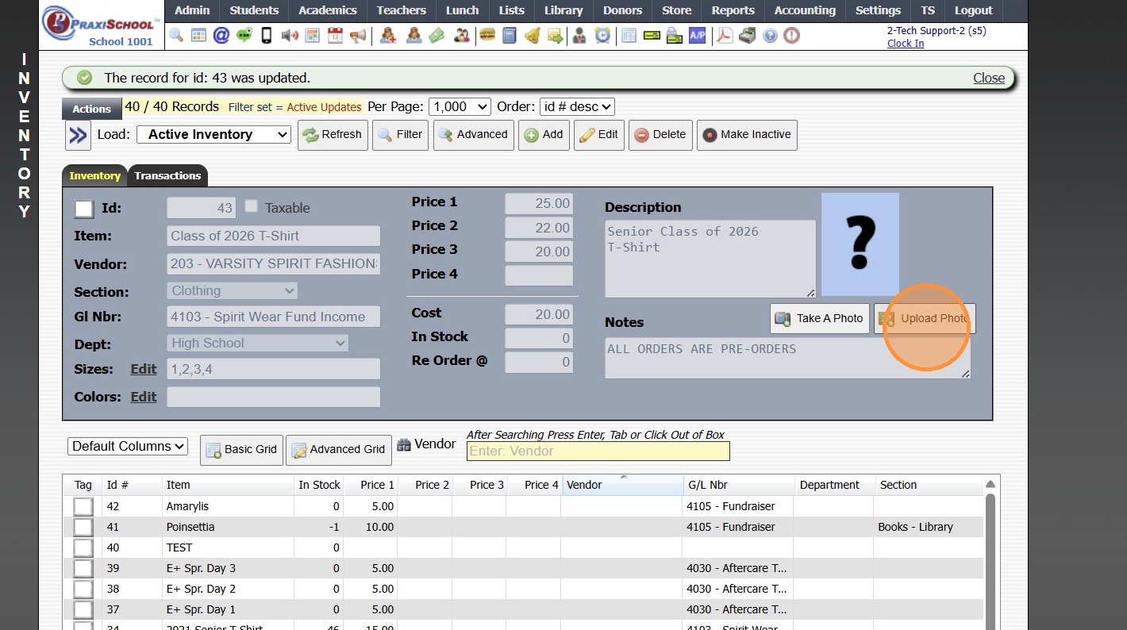
Task: Select the Inventory tab
Action: tap(94, 175)
